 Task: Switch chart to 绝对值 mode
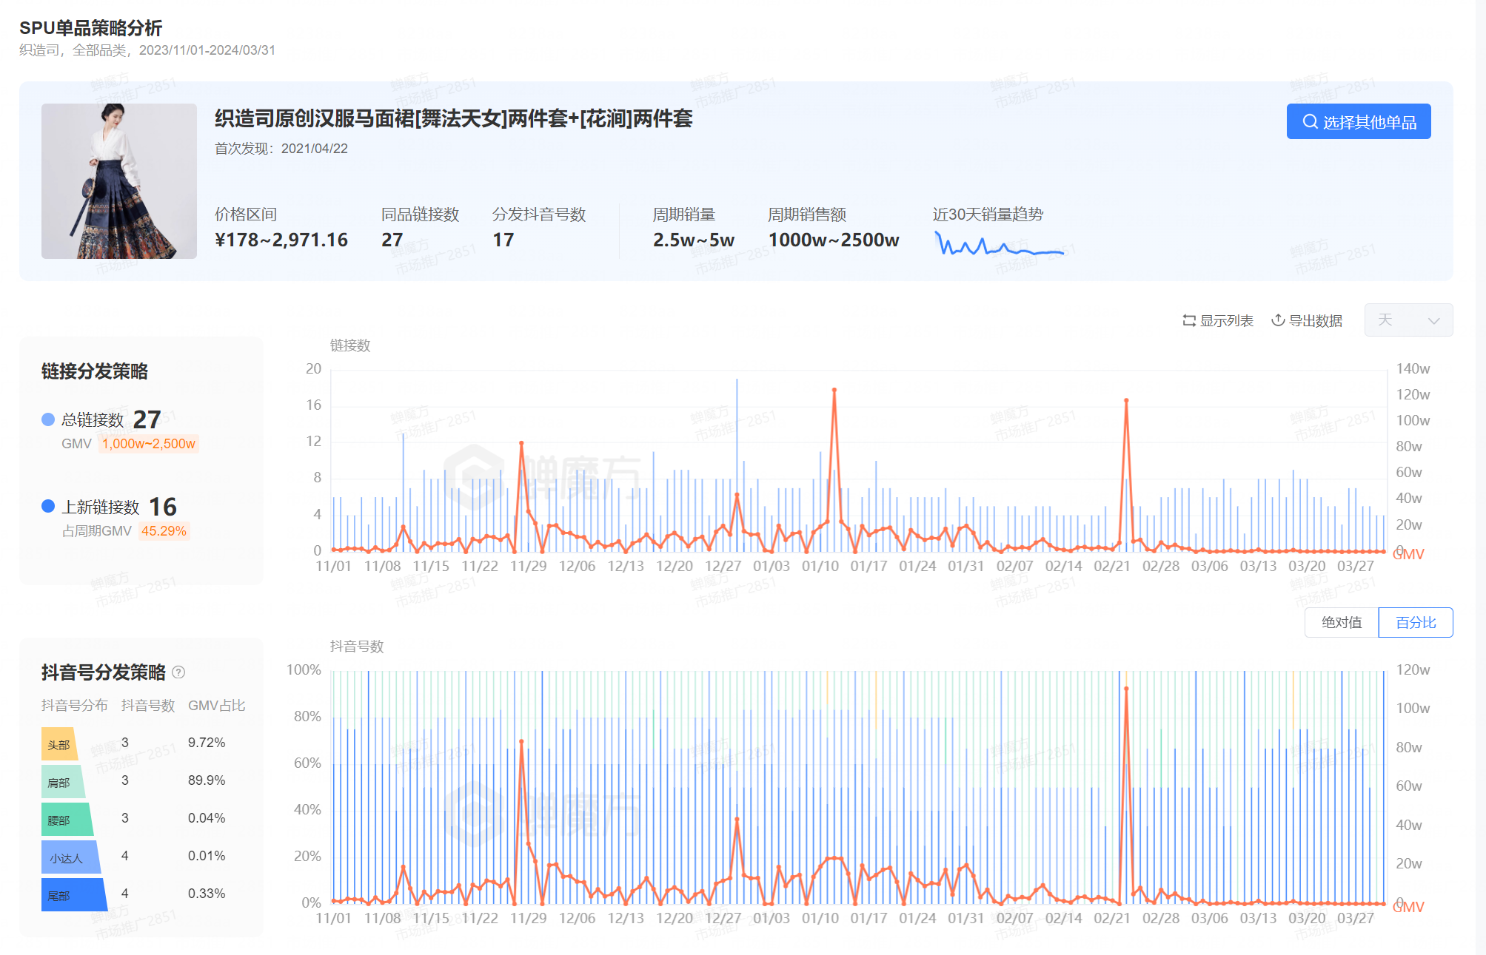click(1341, 622)
